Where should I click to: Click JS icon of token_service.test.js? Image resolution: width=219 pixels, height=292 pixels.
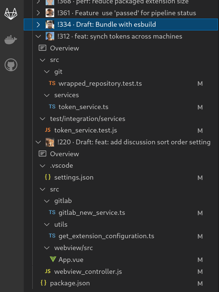click(x=48, y=130)
